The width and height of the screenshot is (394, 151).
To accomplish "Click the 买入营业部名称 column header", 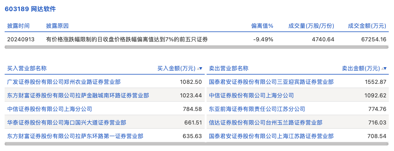I will (27, 68).
